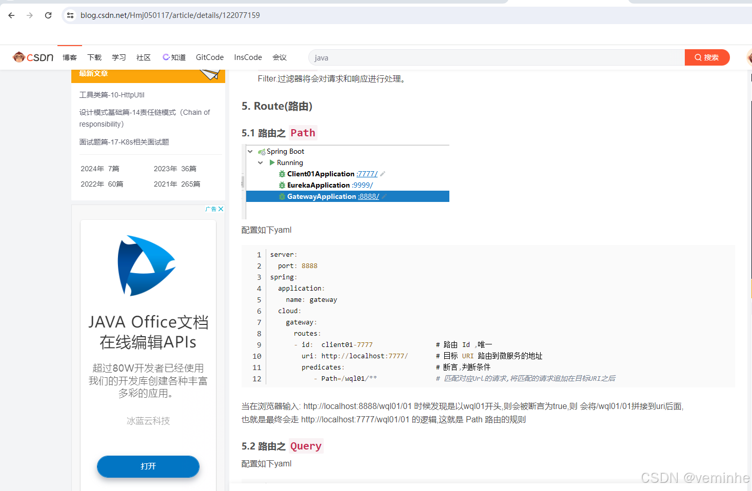Click the 冰蓝云科技 advertiser name
This screenshot has width=752, height=491.
(x=148, y=421)
